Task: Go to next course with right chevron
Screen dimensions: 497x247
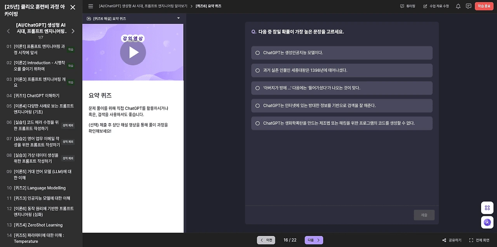Action: click(x=73, y=31)
